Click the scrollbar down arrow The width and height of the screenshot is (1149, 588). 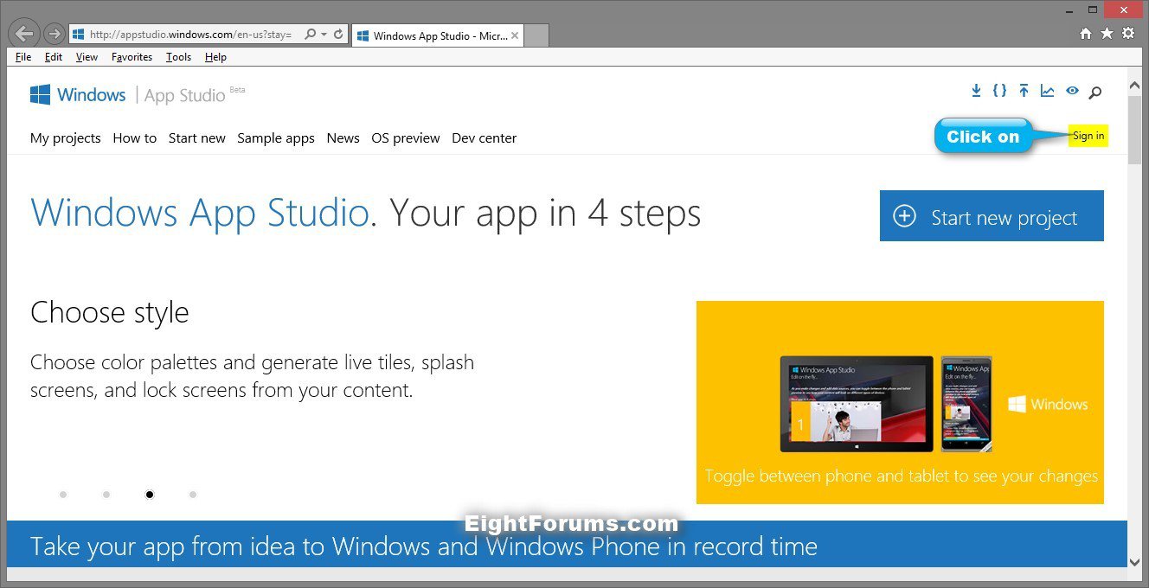(1135, 561)
